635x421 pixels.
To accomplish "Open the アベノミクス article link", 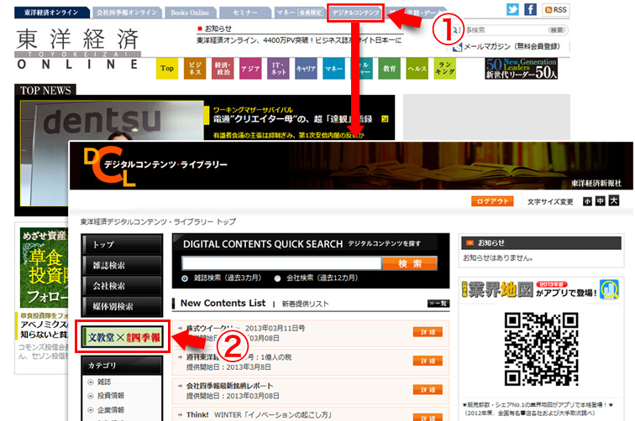I will (x=45, y=330).
